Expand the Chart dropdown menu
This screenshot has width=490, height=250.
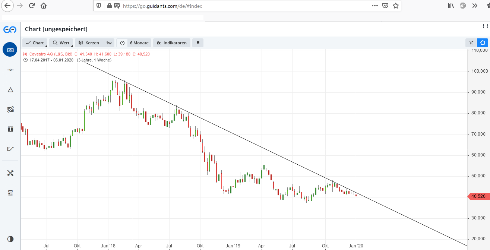(x=35, y=43)
